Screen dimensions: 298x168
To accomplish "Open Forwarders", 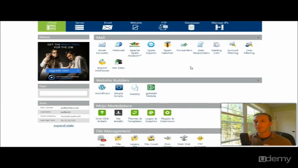I will (184, 47).
